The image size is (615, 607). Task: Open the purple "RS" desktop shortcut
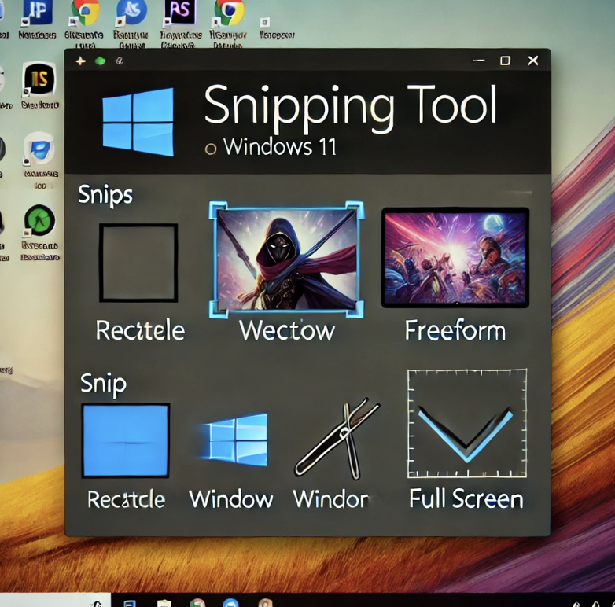pos(179,12)
